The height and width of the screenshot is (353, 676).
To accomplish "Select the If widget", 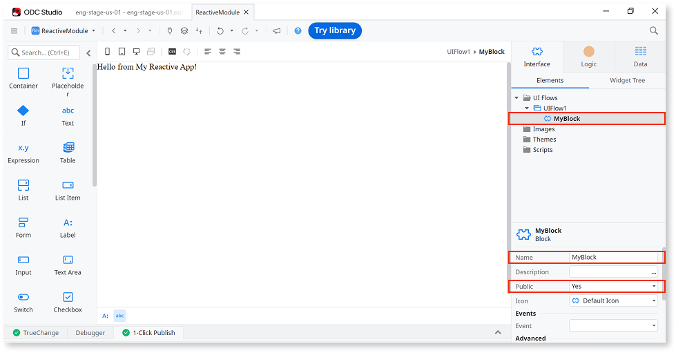I will pos(23,115).
